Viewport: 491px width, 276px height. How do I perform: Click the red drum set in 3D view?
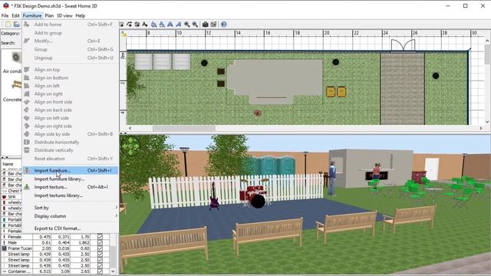(x=255, y=194)
